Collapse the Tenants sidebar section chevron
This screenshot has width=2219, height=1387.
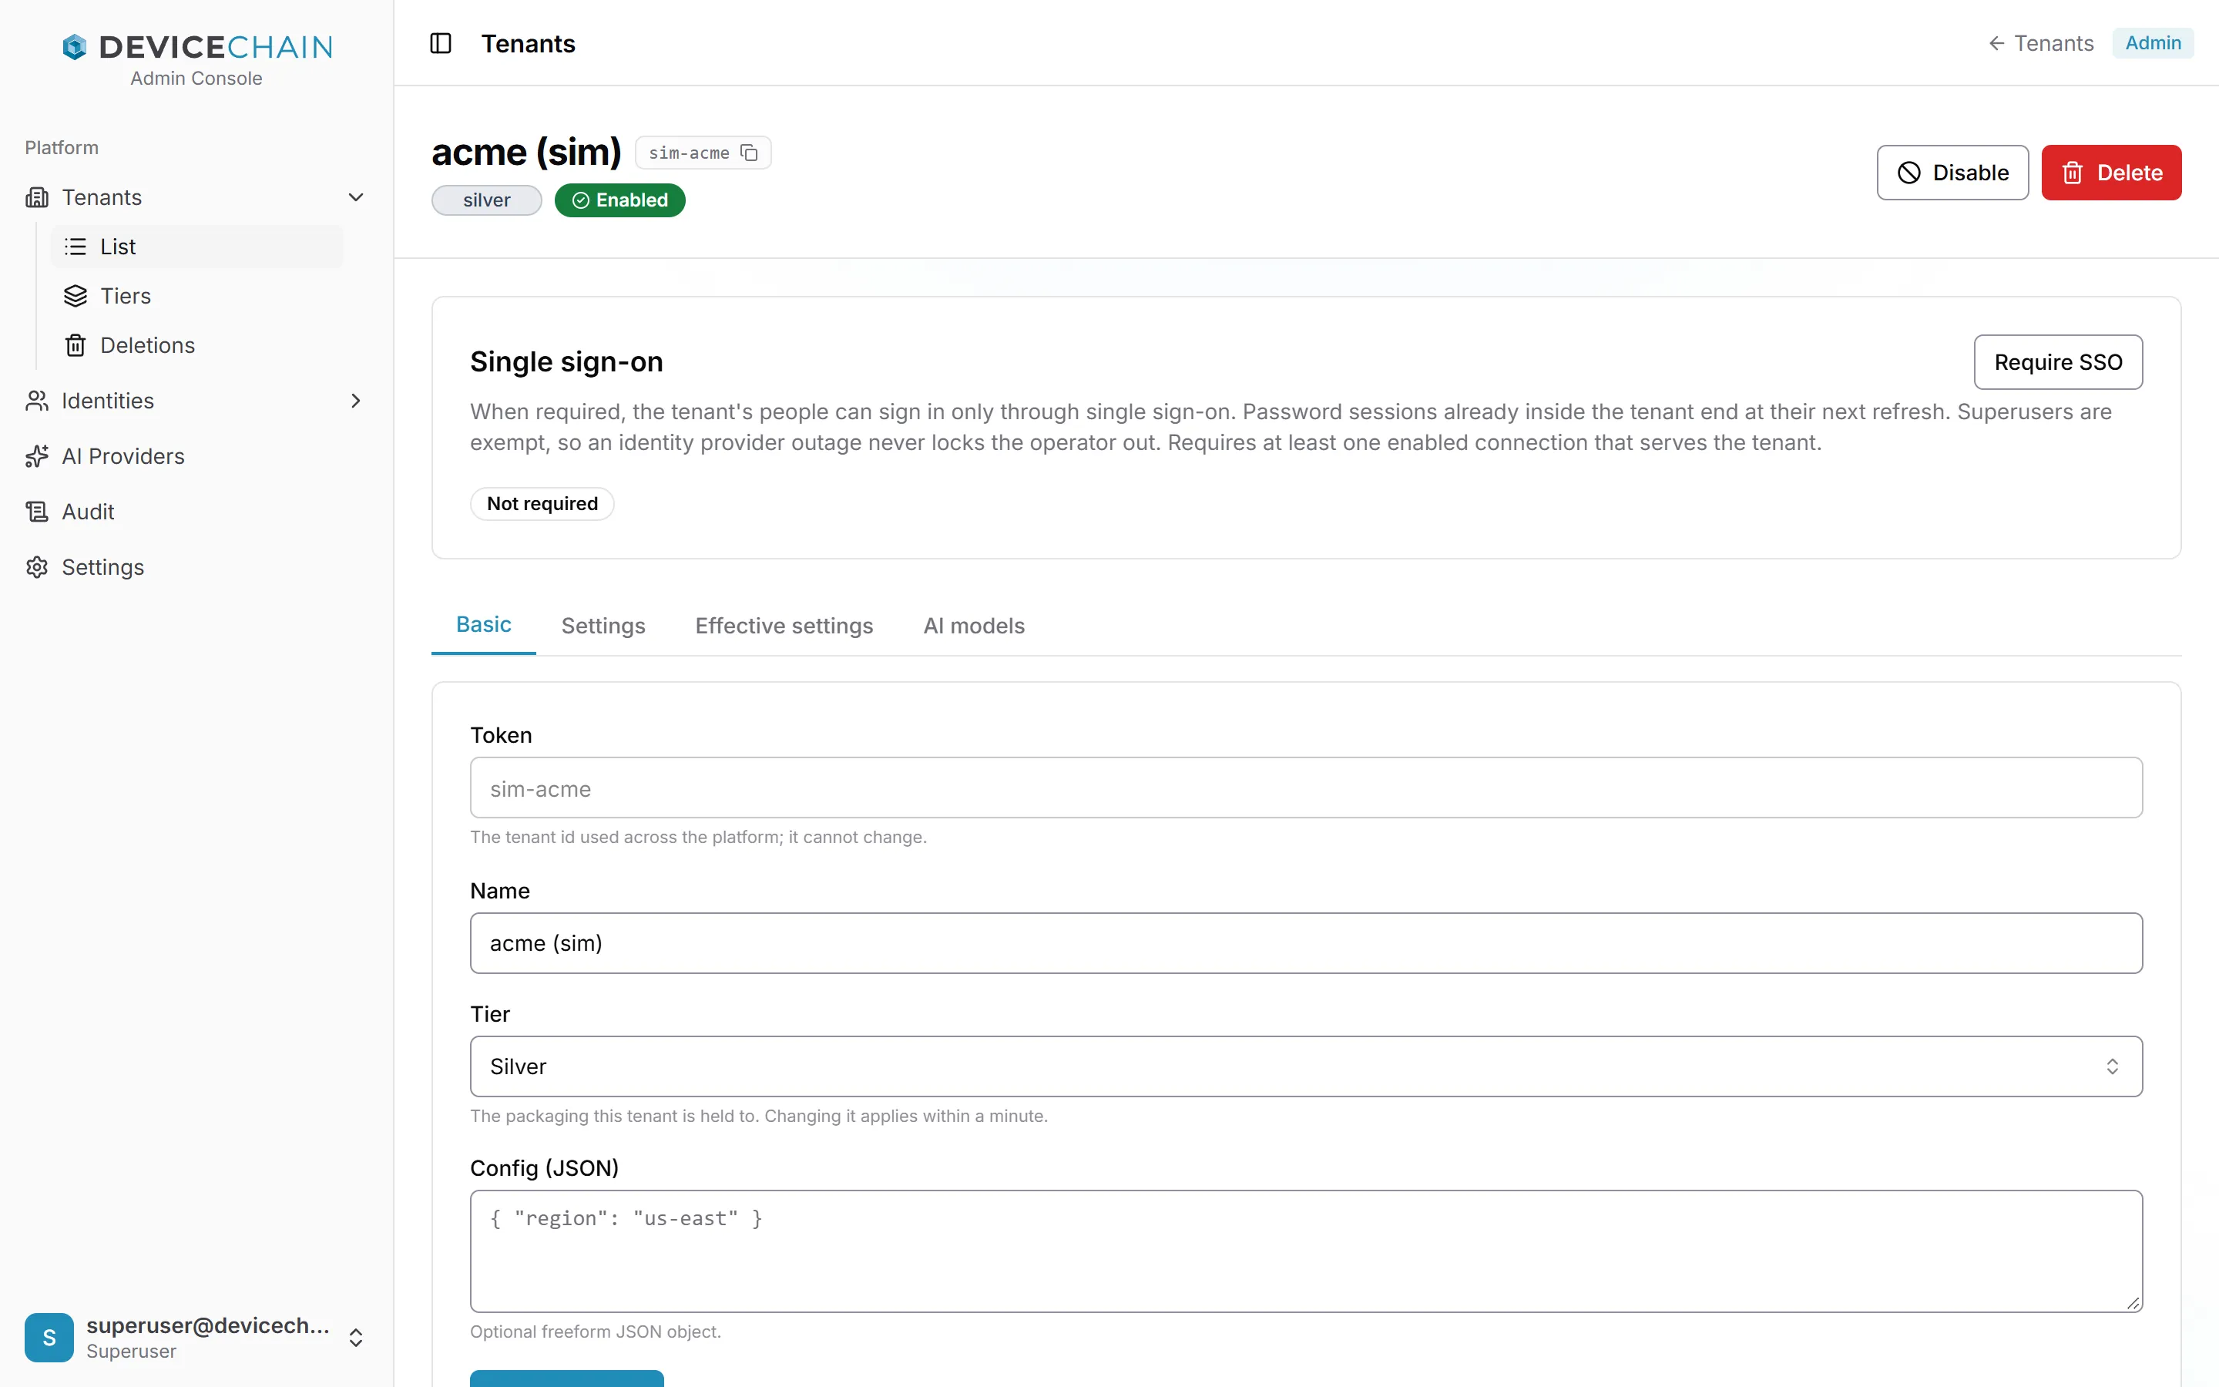(x=356, y=197)
